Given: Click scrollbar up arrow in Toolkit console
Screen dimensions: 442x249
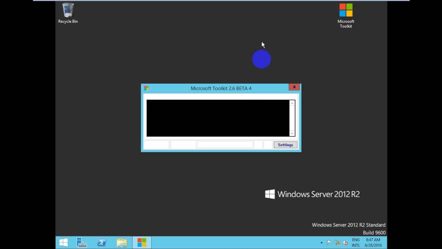Looking at the screenshot, I should coord(292,103).
